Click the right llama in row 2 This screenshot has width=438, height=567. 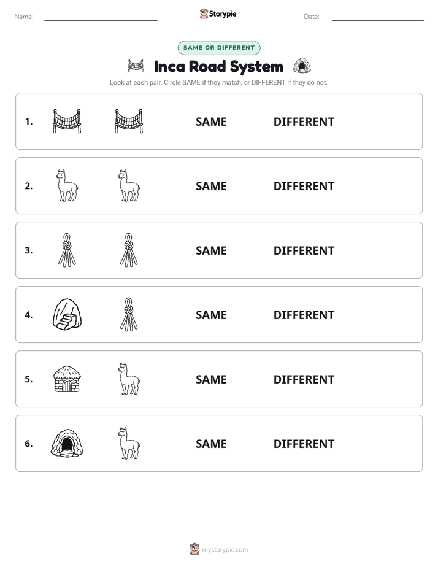click(129, 185)
